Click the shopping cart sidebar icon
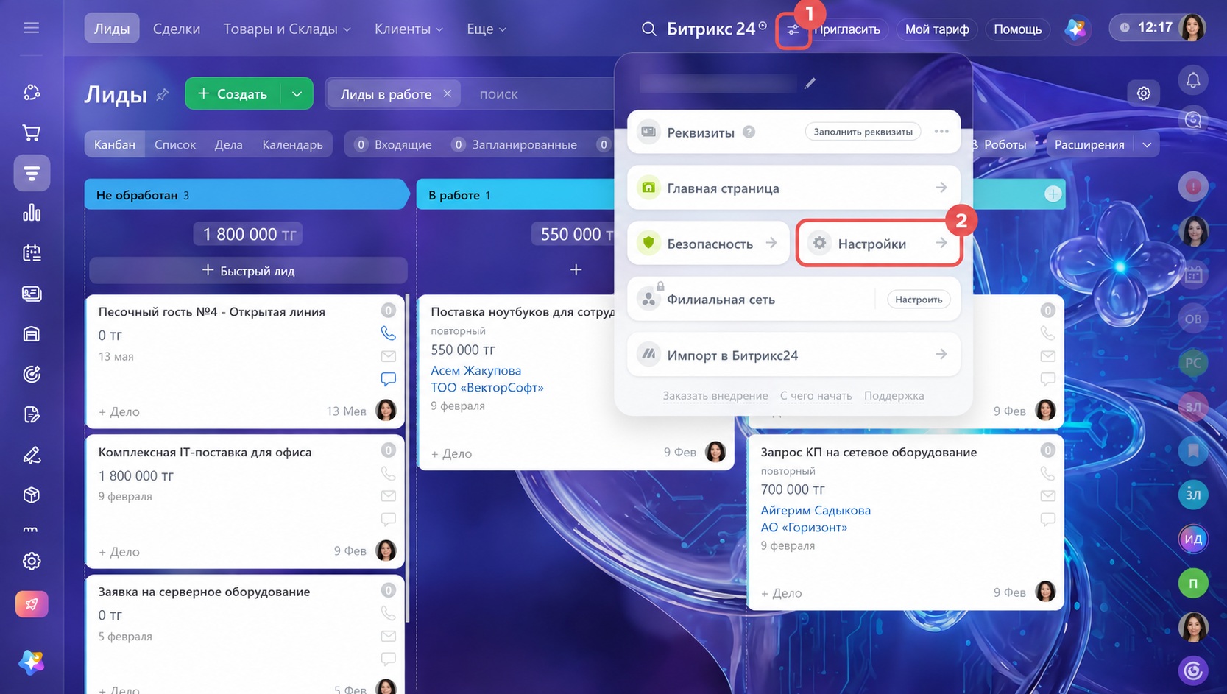Screen dimensions: 1227x694 31,133
